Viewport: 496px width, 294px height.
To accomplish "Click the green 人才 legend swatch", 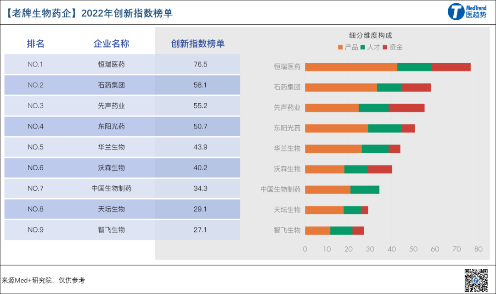I will point(362,47).
